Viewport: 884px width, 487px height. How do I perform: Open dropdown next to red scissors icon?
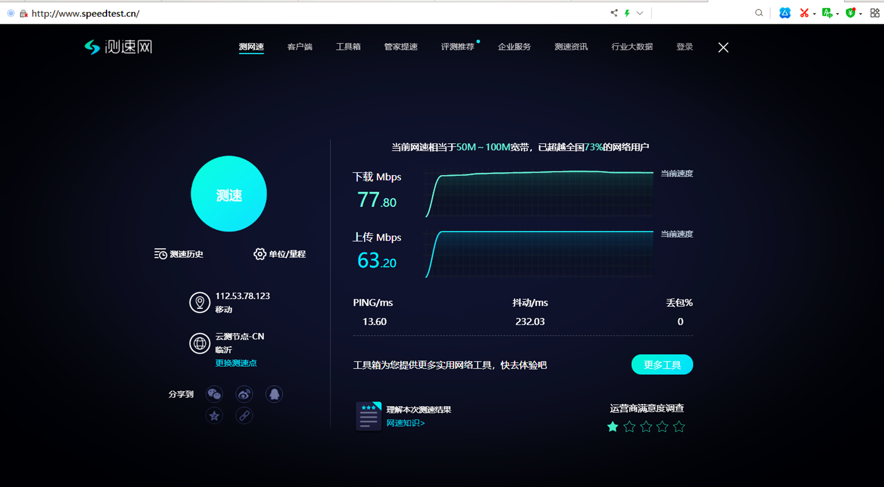pos(814,14)
